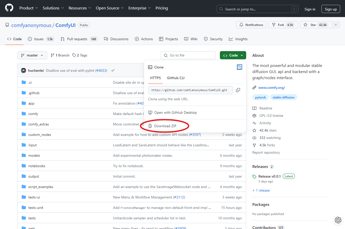Focus the Search or jump to field
The height and width of the screenshot is (229, 345).
(x=258, y=9)
